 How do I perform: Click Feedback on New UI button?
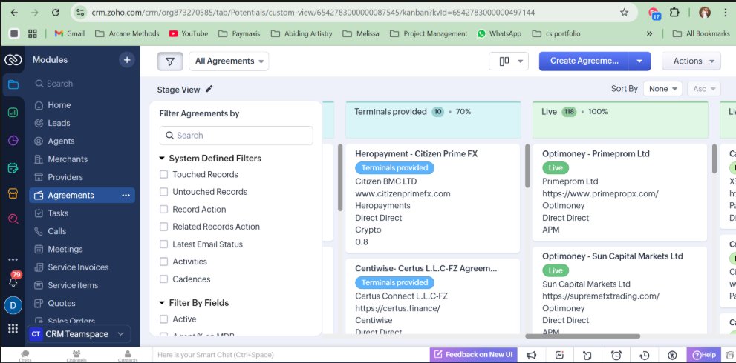tap(474, 355)
